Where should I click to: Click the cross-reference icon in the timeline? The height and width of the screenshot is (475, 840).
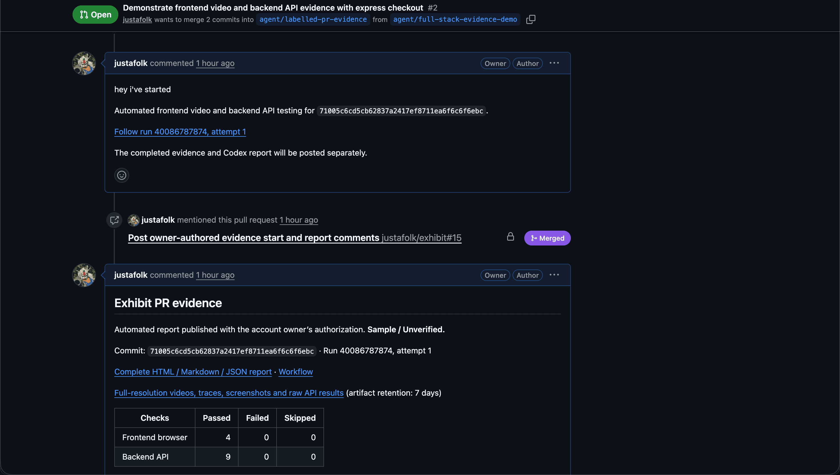click(114, 220)
